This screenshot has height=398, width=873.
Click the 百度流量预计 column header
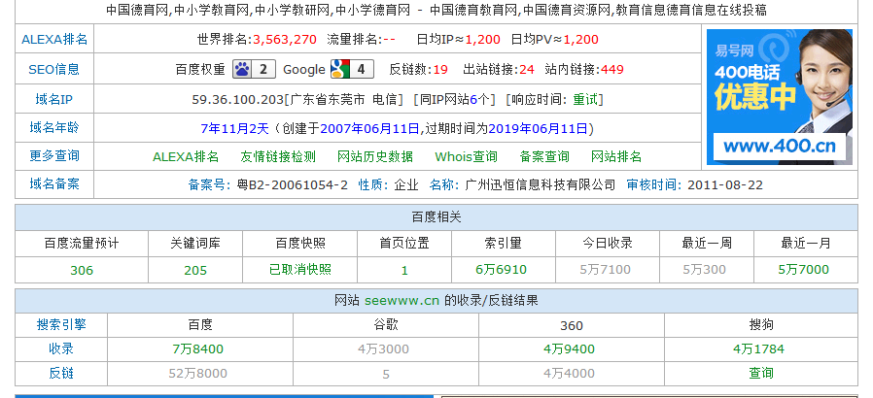pyautogui.click(x=82, y=243)
